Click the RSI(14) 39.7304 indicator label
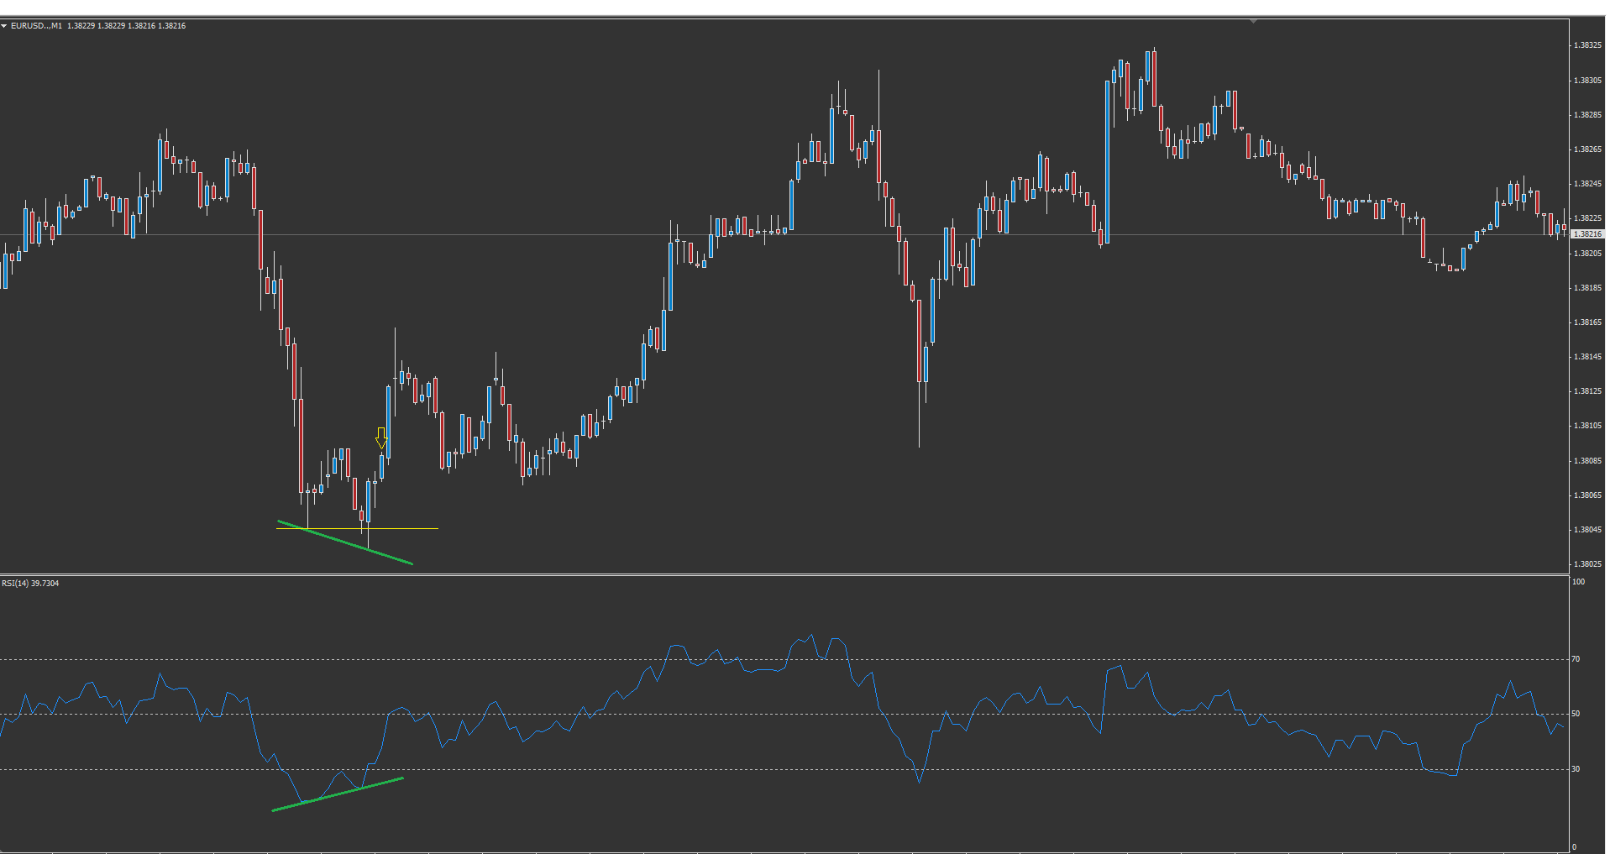 30,583
